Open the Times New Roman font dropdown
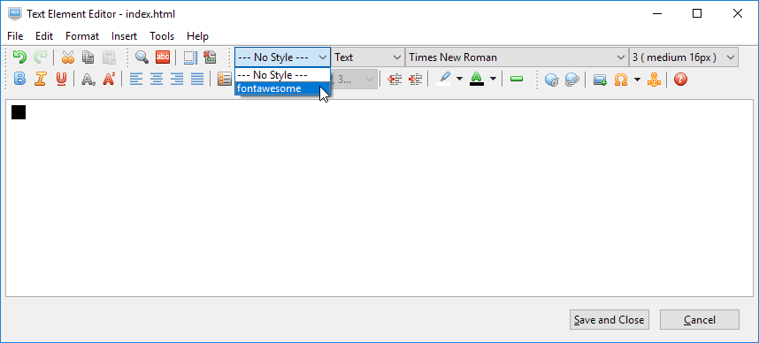The image size is (759, 343). 517,57
